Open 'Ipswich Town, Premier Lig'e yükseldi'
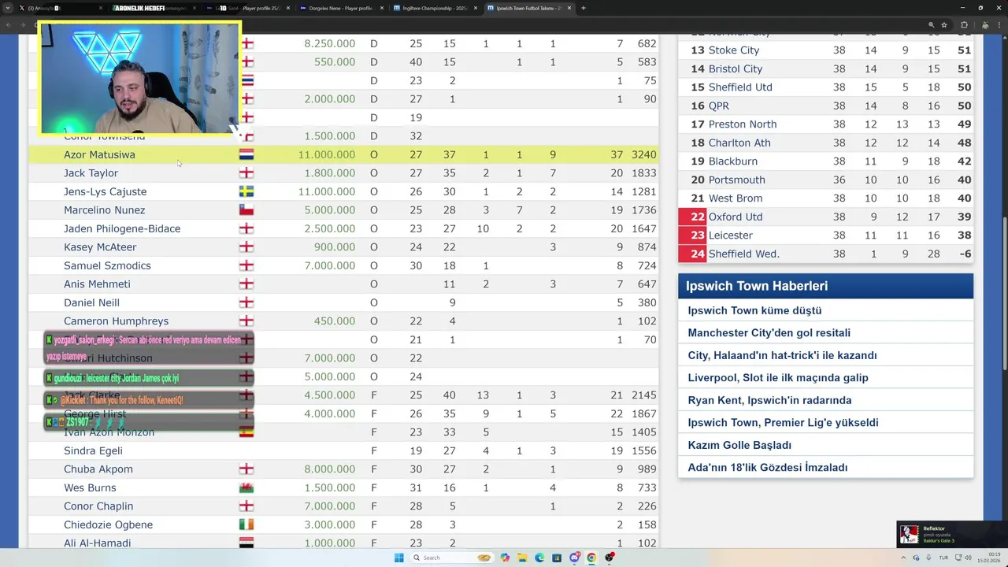The image size is (1008, 567). pyautogui.click(x=783, y=423)
